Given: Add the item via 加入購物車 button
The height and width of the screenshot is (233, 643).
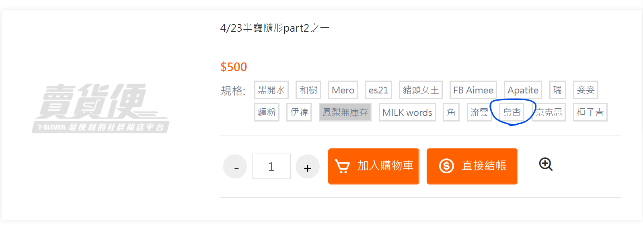Looking at the screenshot, I should [x=374, y=166].
